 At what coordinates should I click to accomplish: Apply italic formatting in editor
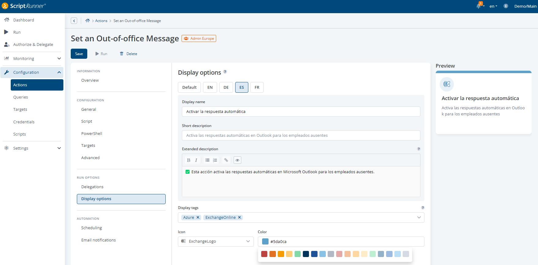coord(196,160)
